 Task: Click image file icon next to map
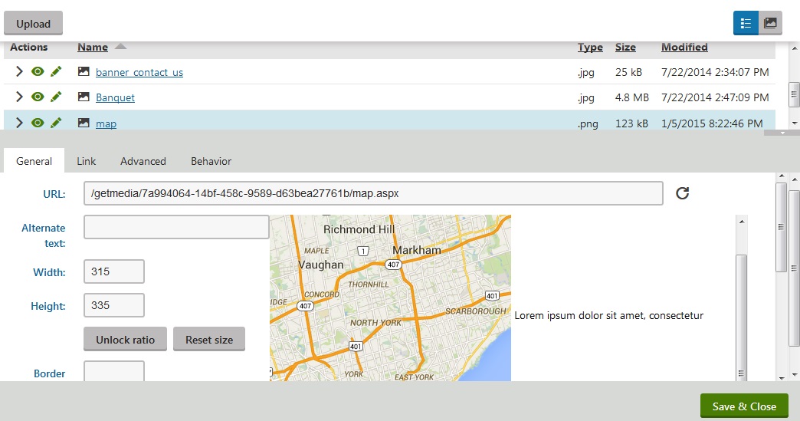84,123
